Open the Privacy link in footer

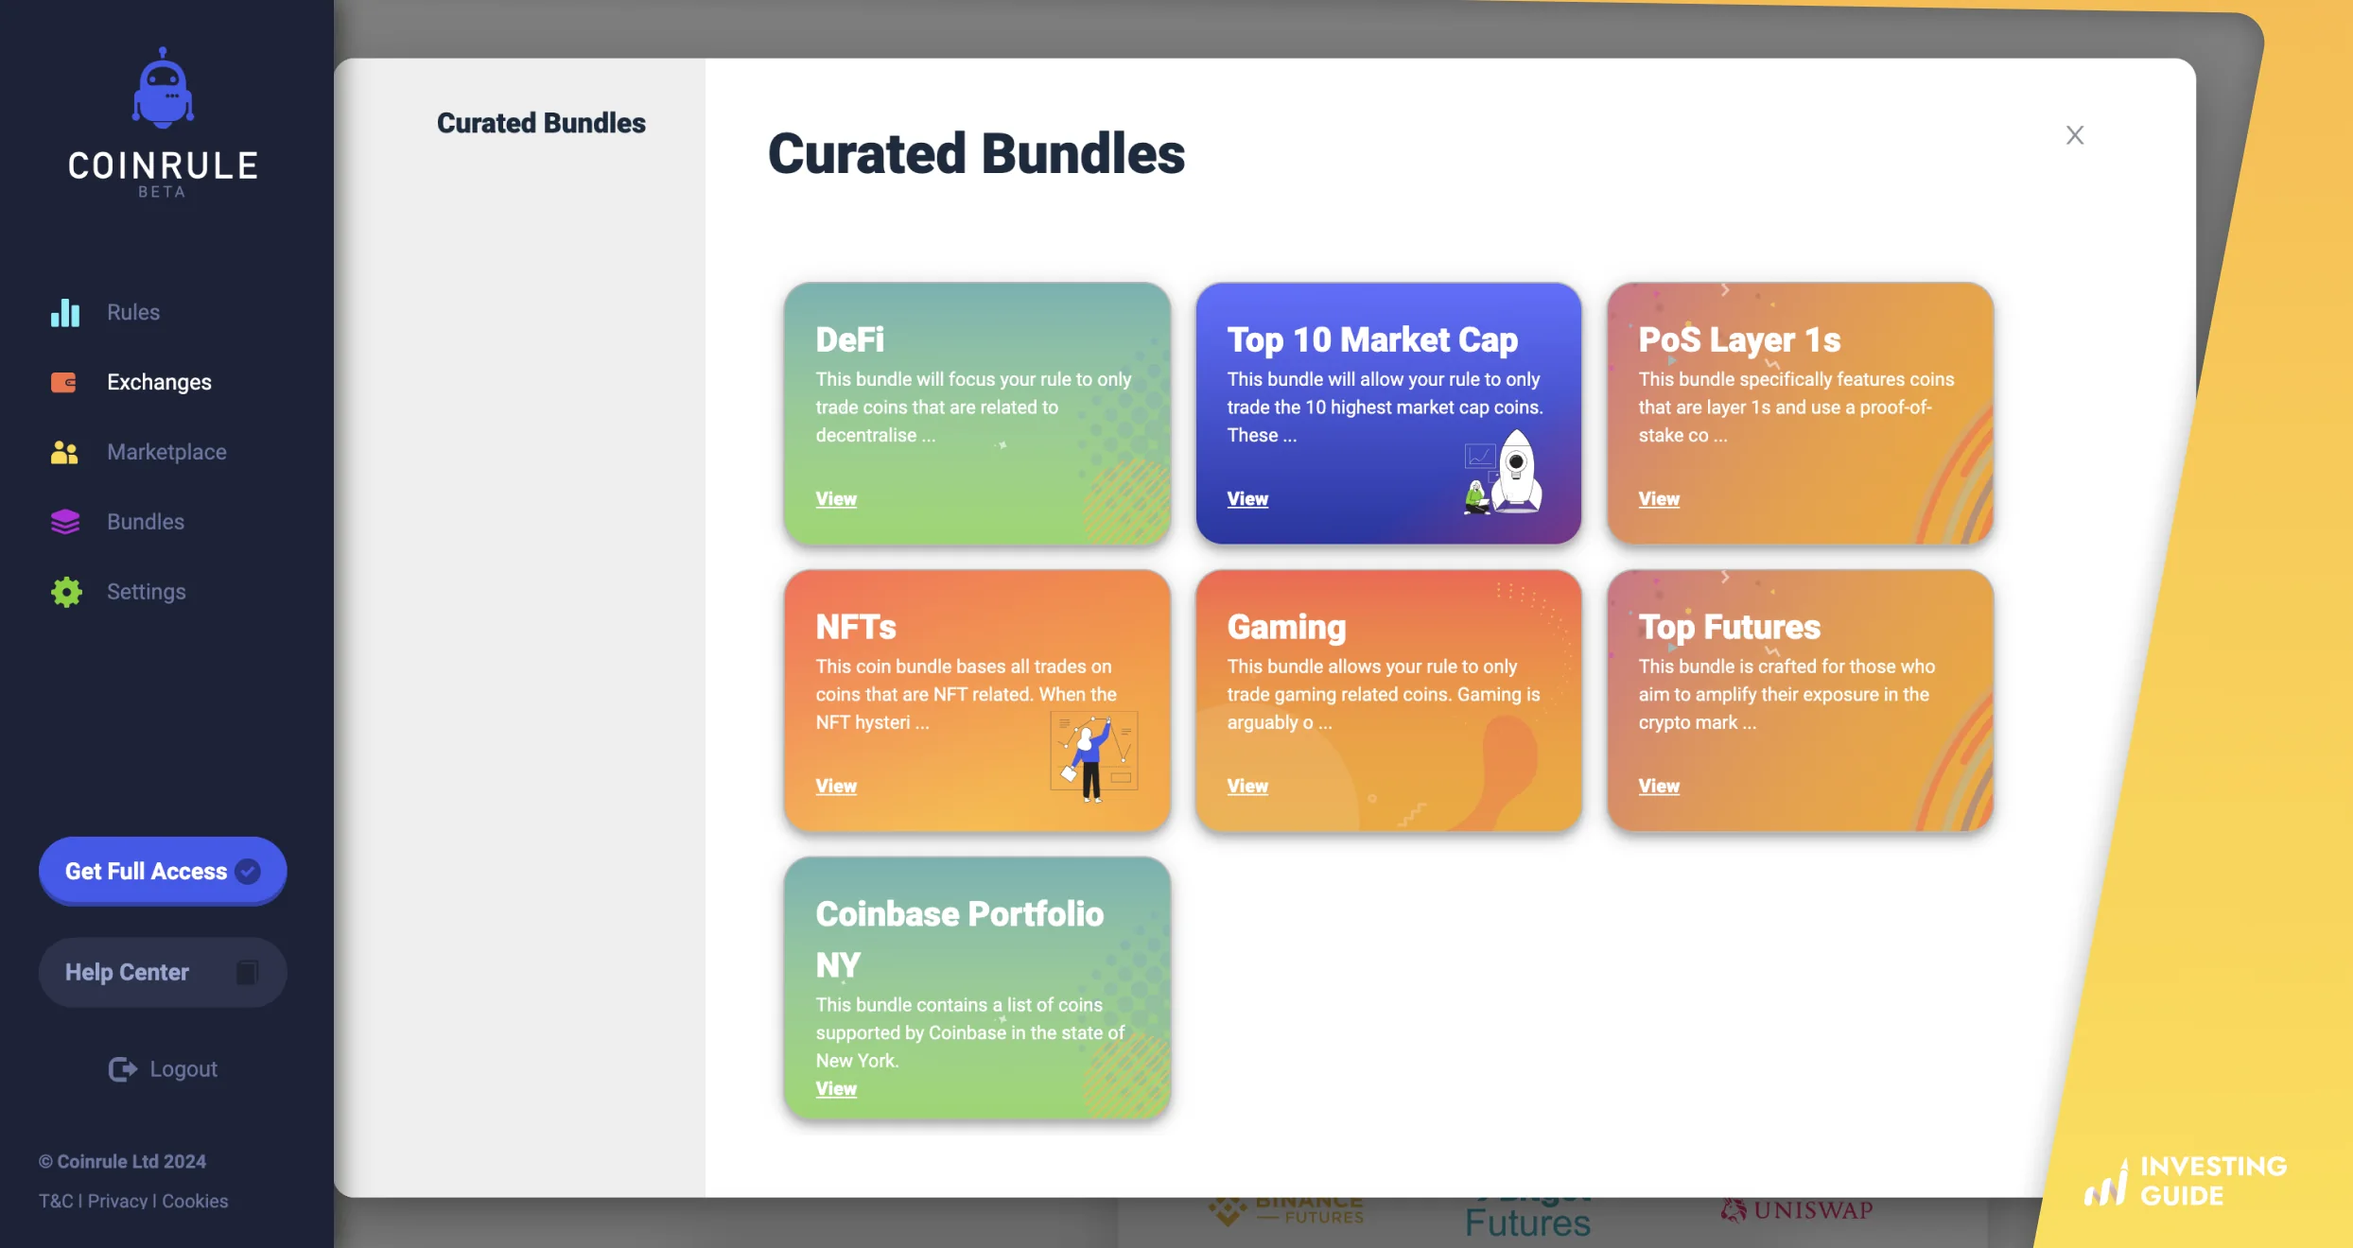point(117,1201)
